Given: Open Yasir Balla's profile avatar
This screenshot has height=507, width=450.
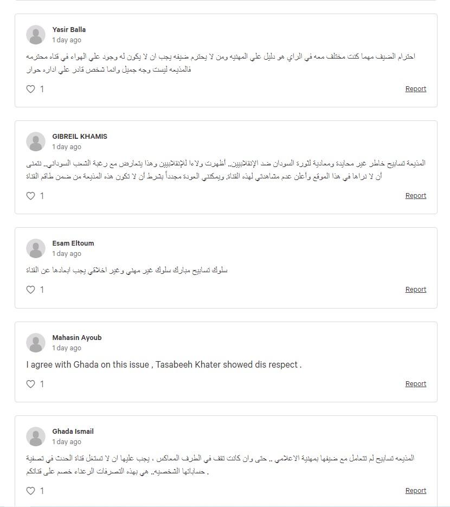Looking at the screenshot, I should tap(36, 35).
